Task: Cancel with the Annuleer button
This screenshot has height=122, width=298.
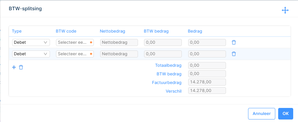Action: [262, 114]
